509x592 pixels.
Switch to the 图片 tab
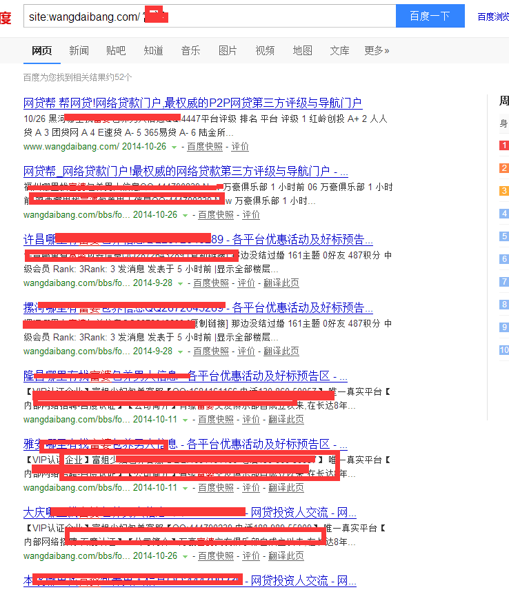(228, 50)
